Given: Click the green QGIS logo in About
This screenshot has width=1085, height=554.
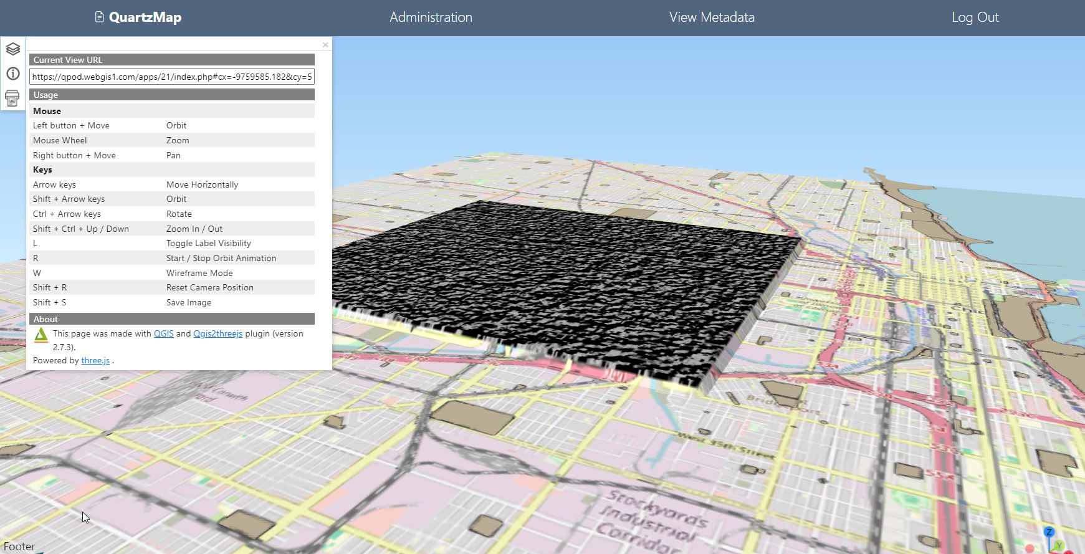Looking at the screenshot, I should point(41,335).
